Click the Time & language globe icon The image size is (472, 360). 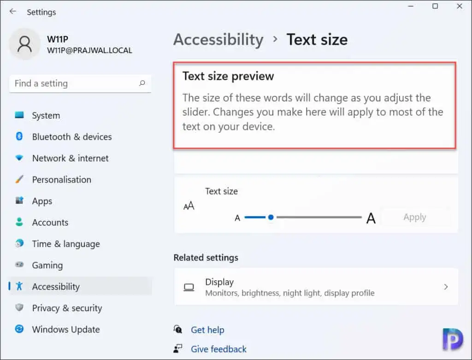point(19,243)
